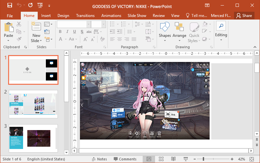Open Text Direction options

click(x=149, y=24)
